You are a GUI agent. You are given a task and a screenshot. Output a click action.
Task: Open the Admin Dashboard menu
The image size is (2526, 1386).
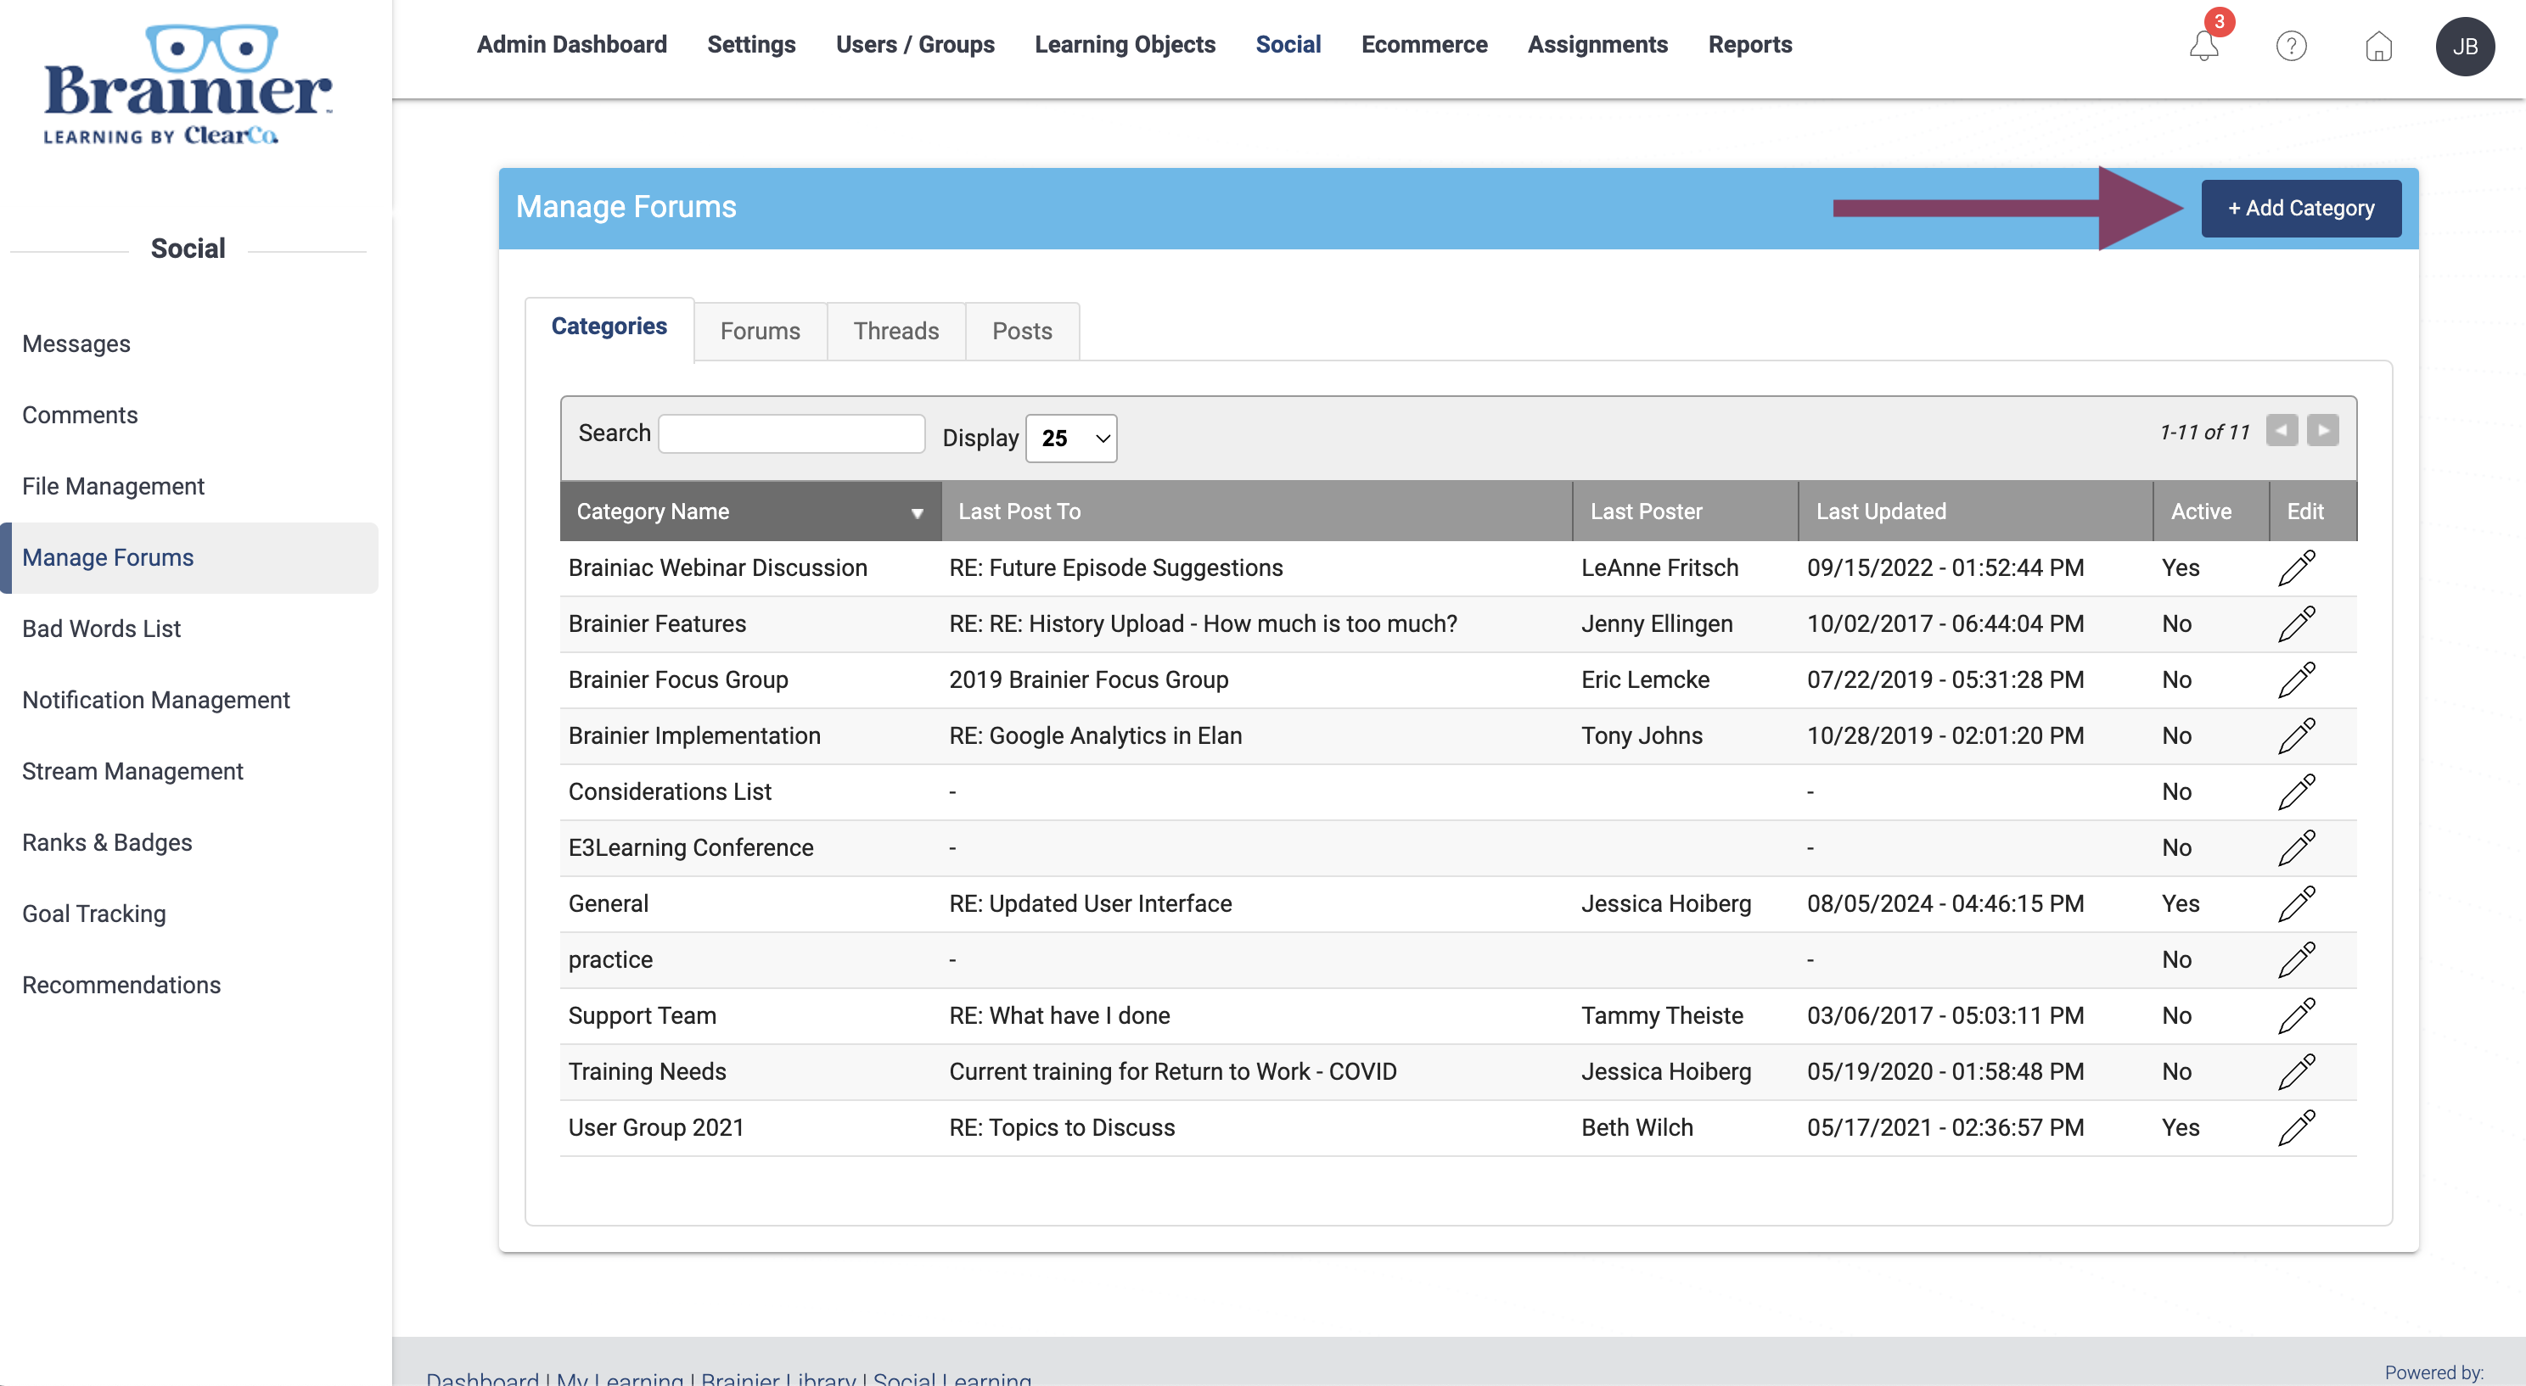click(572, 45)
